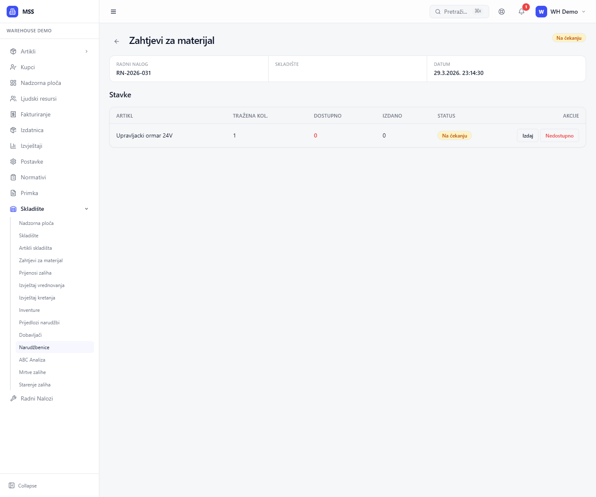Mark item as Nedostupno
The height and width of the screenshot is (497, 596).
pos(559,135)
